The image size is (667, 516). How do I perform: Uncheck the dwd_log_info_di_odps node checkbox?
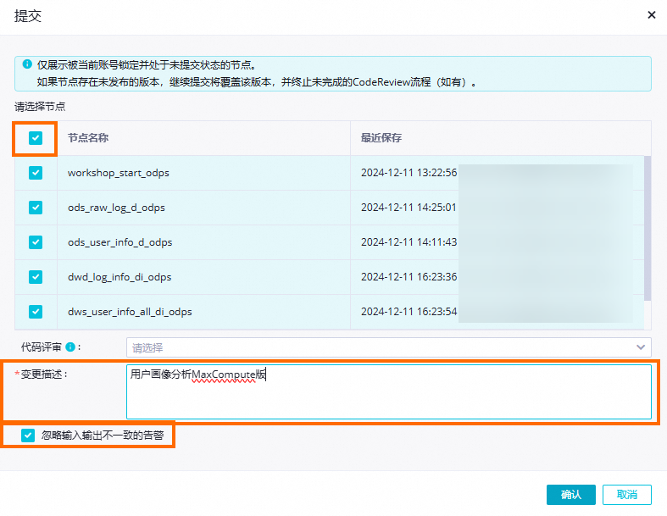pos(36,277)
